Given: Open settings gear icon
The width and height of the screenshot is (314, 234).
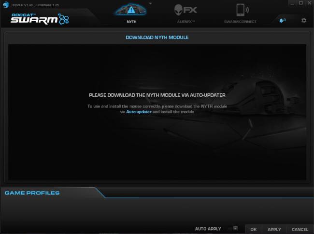Looking at the screenshot, I should pyautogui.click(x=304, y=20).
